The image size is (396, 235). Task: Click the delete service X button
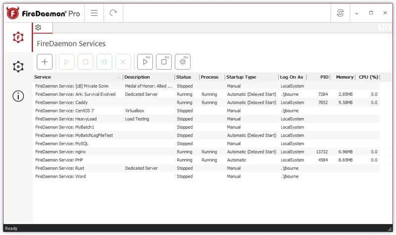(123, 62)
